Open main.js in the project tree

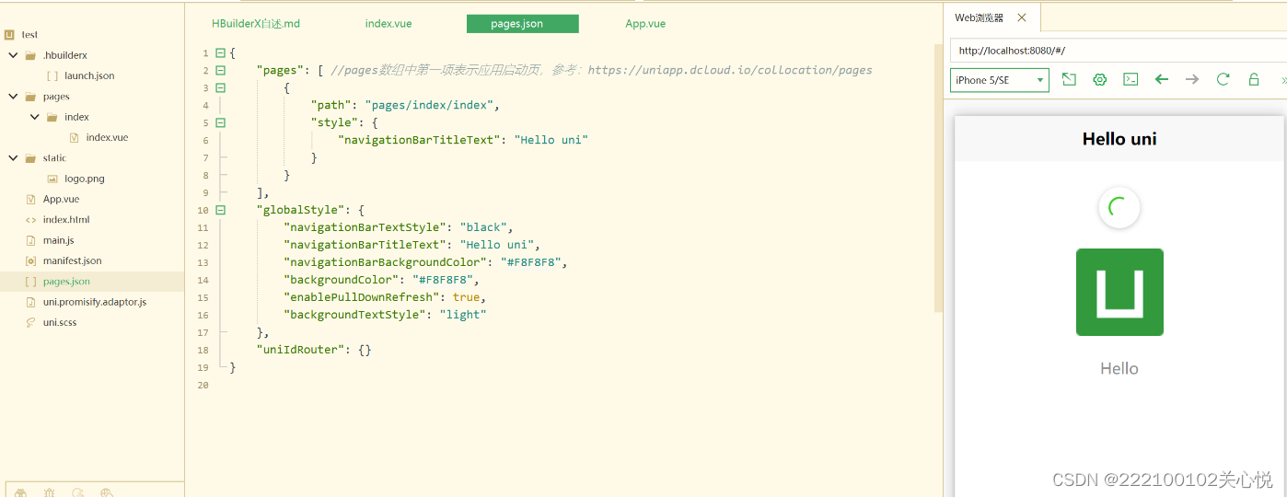58,240
